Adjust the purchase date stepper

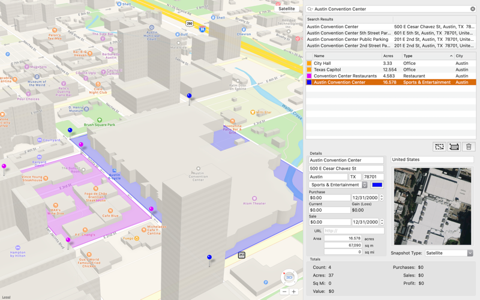tap(382, 198)
